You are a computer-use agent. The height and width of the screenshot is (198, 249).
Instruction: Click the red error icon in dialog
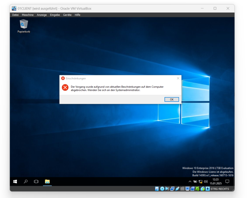65,87
